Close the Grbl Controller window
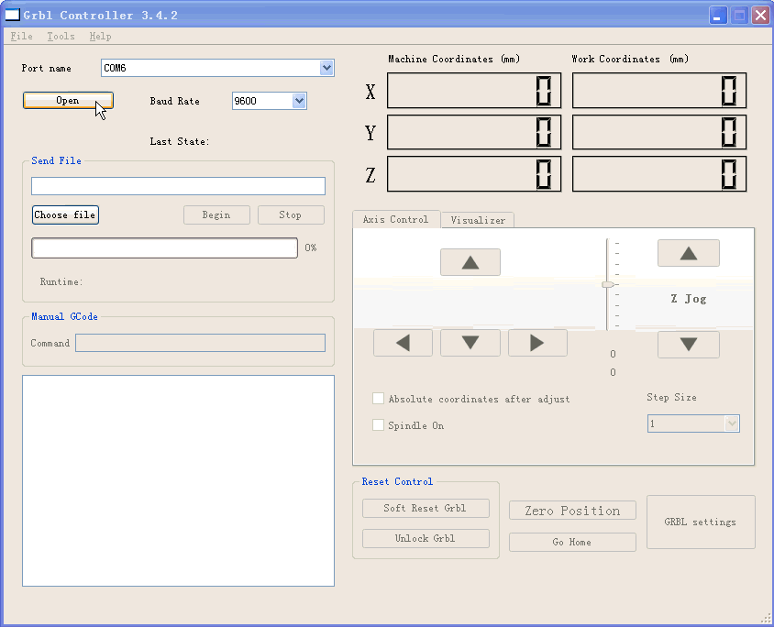Image resolution: width=774 pixels, height=627 pixels. [760, 16]
